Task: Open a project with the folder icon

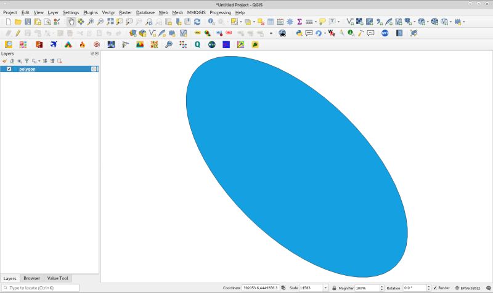Action: coord(18,22)
